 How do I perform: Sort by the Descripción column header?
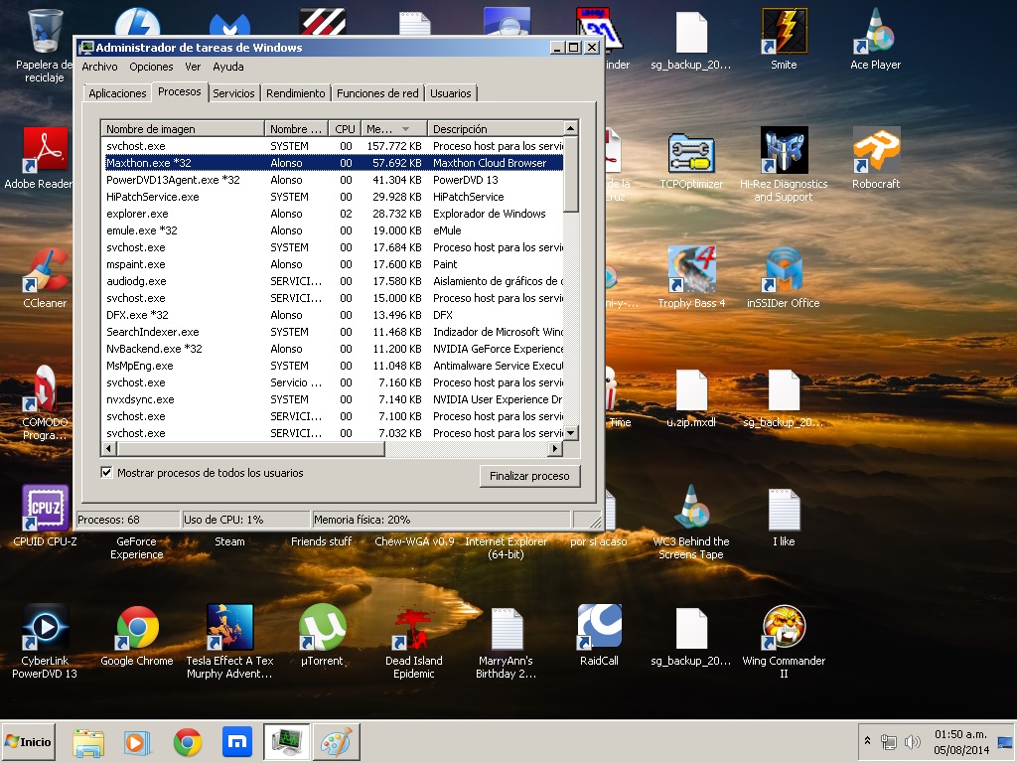point(496,128)
